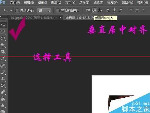150x113 pixels.
Task: Open the 组 auto-select dropdown
Action: (44, 10)
